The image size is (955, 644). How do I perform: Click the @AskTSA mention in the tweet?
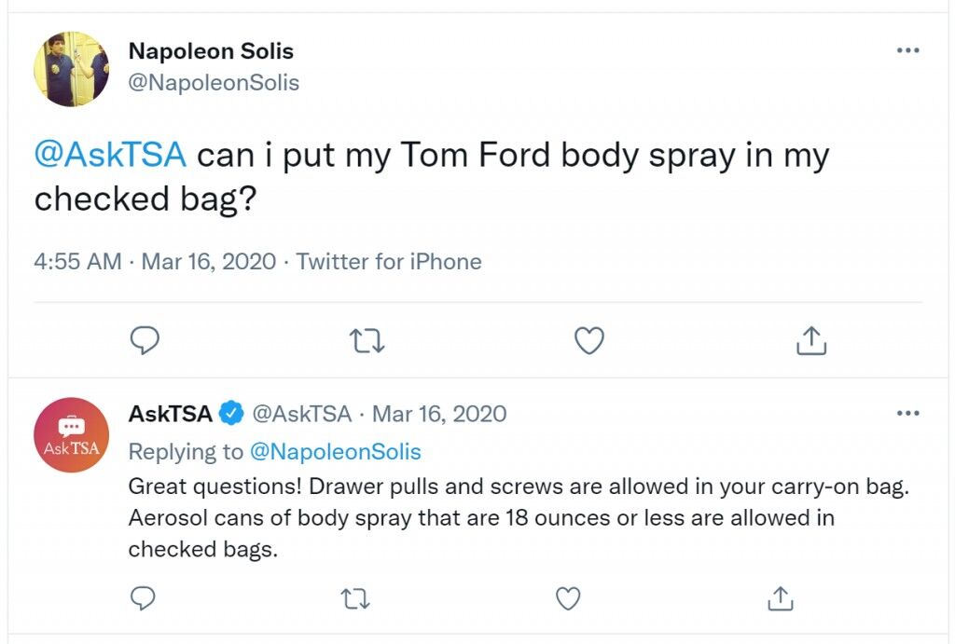coord(110,154)
